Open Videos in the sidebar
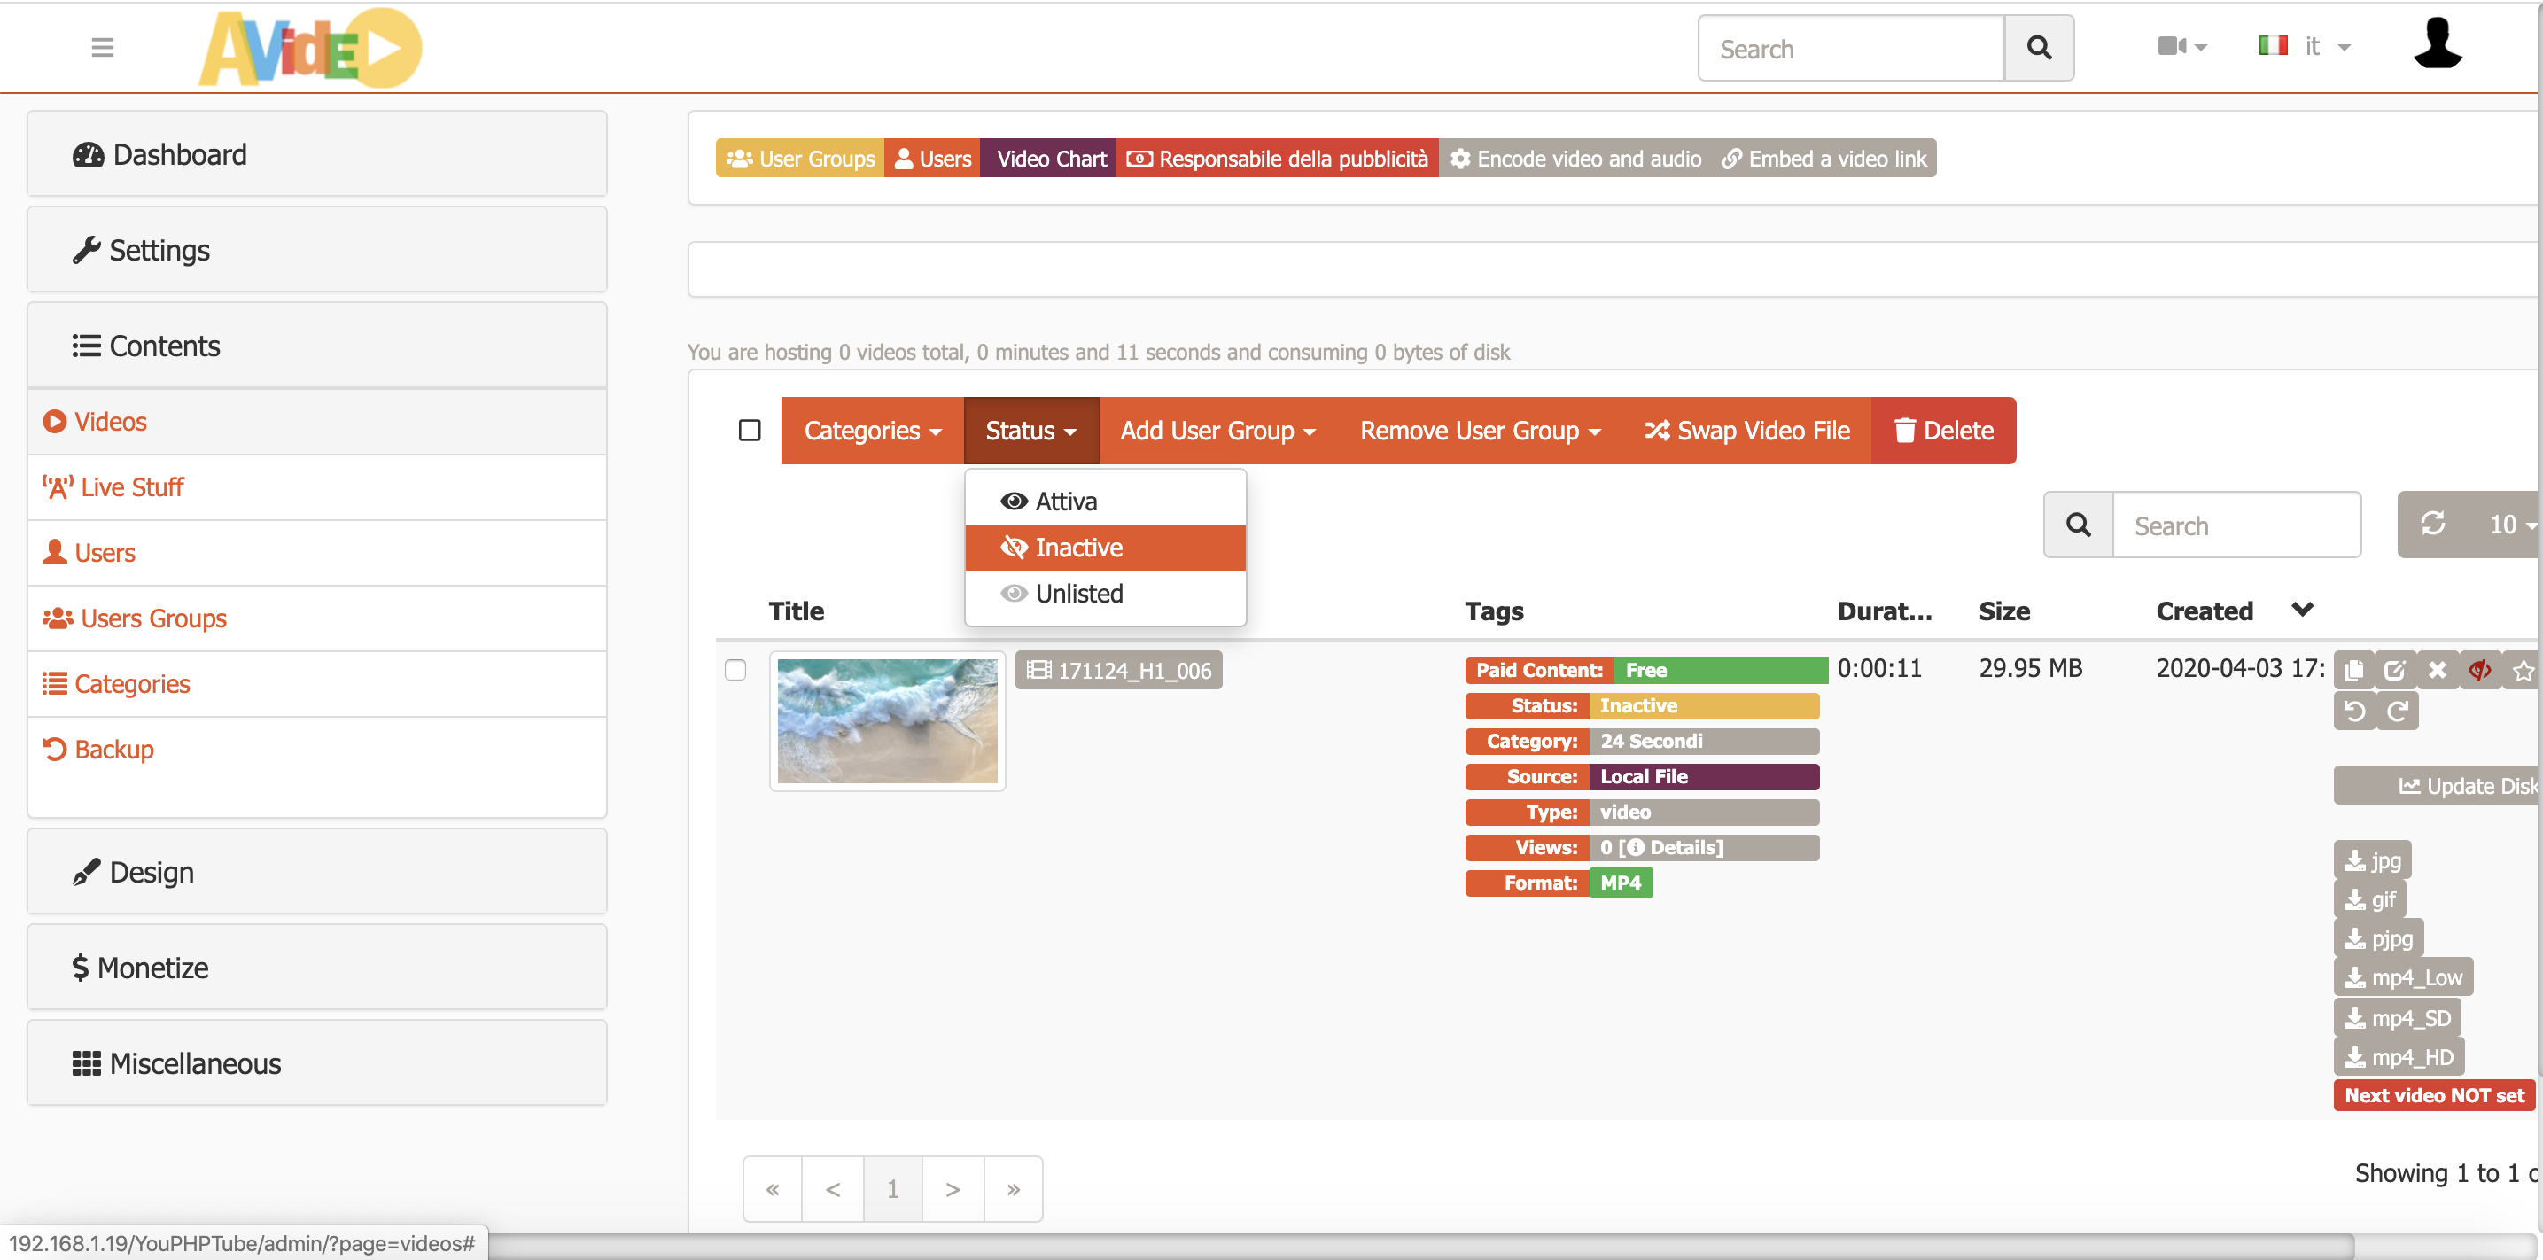 tap(317, 422)
